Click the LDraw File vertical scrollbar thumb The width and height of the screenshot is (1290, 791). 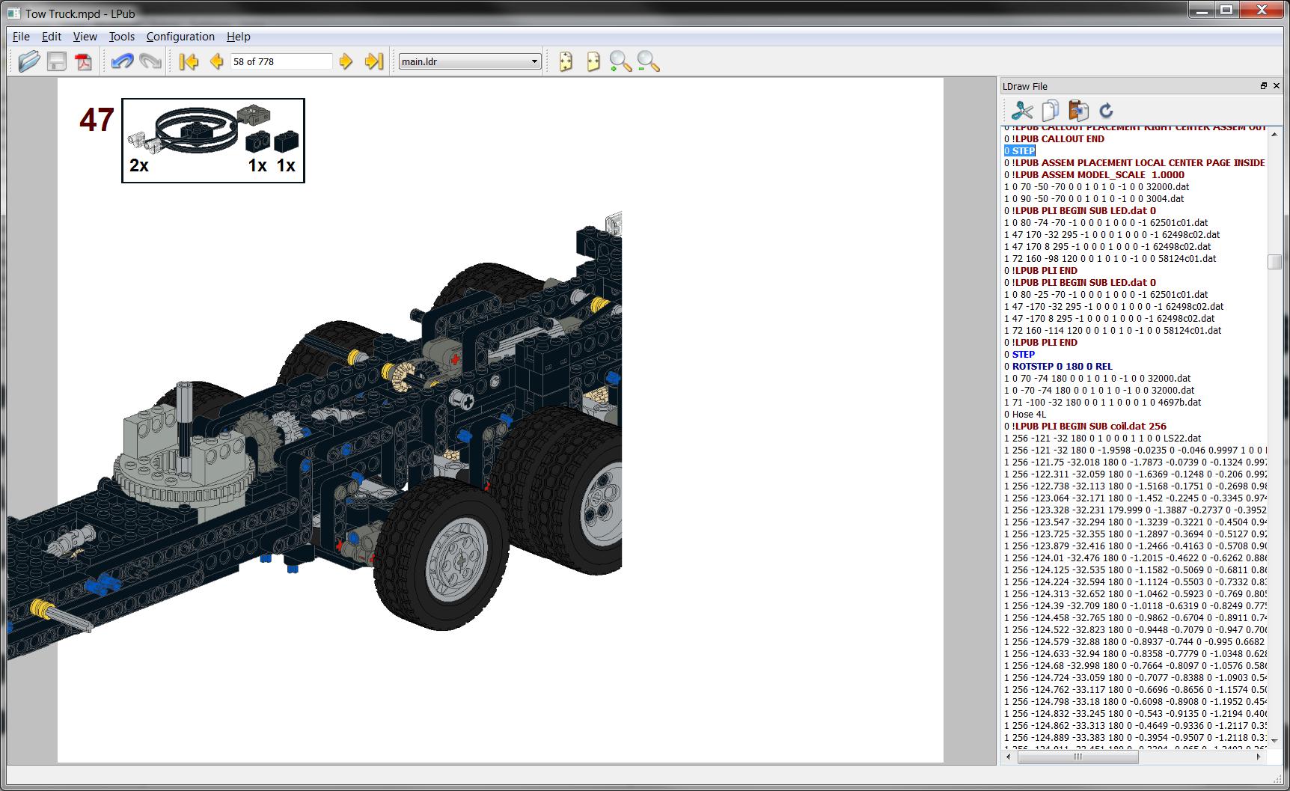(x=1274, y=262)
